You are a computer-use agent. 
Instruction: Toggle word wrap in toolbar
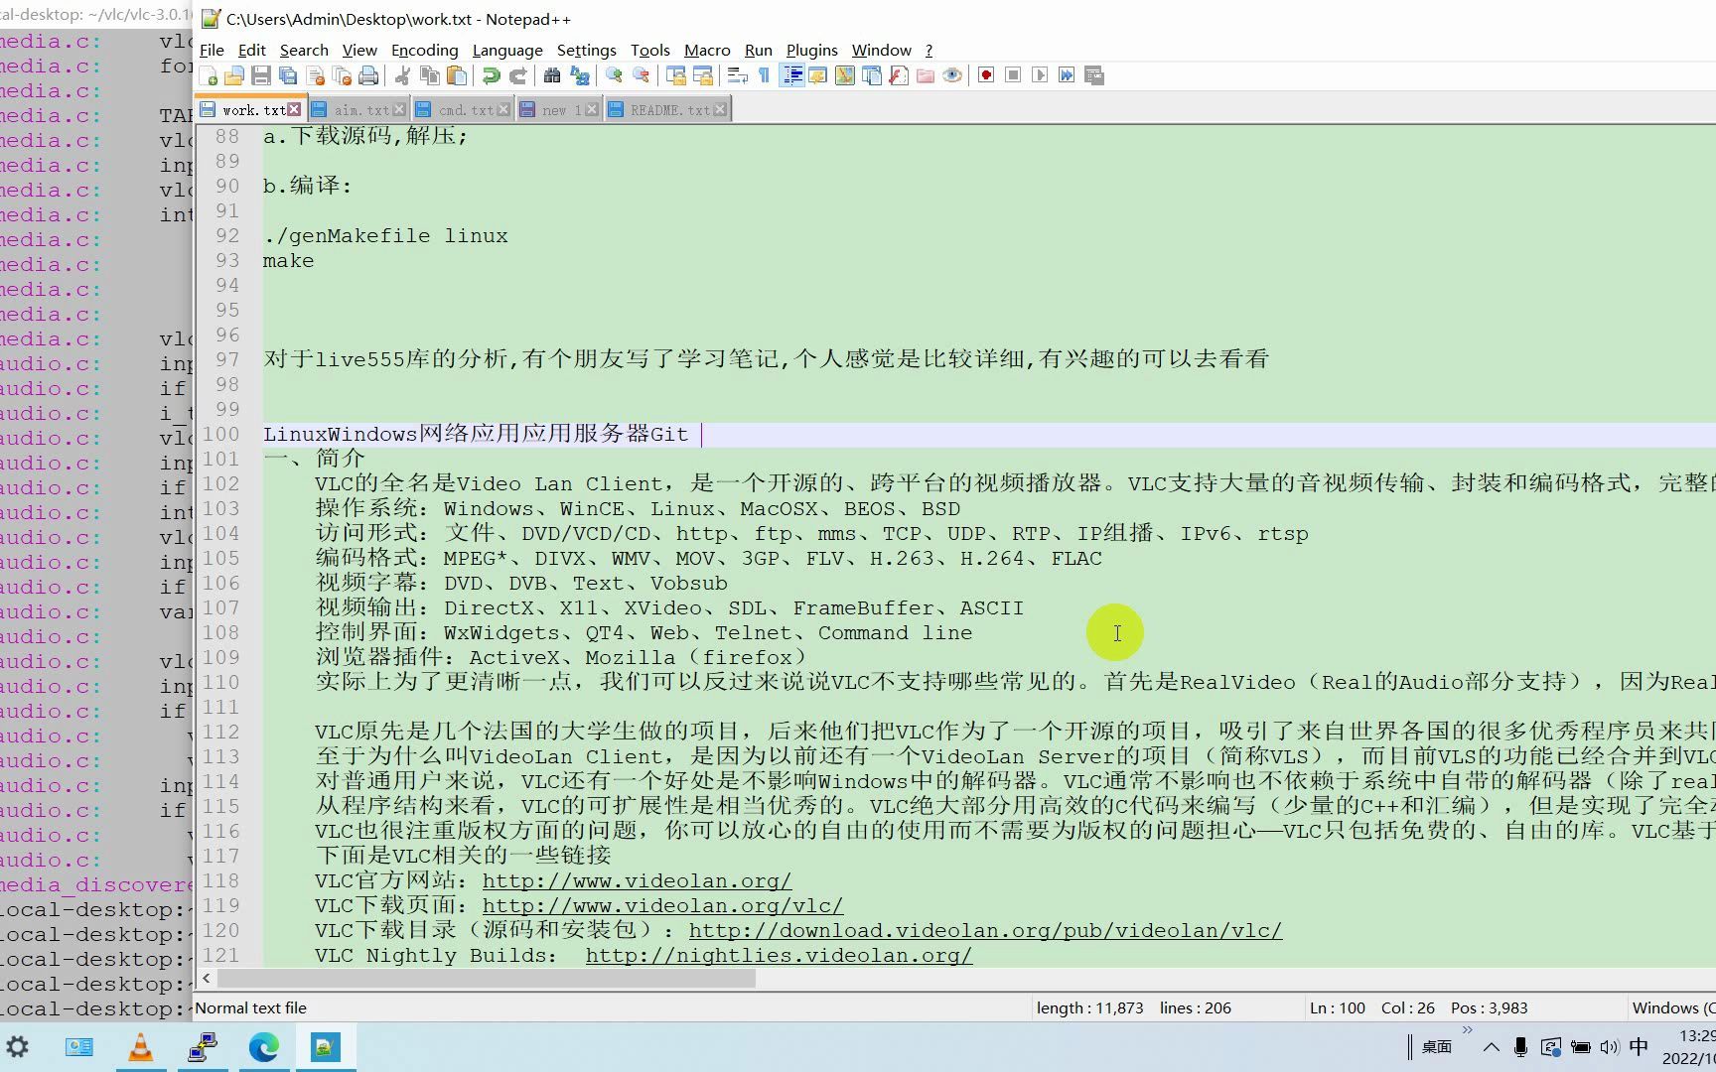tap(737, 76)
